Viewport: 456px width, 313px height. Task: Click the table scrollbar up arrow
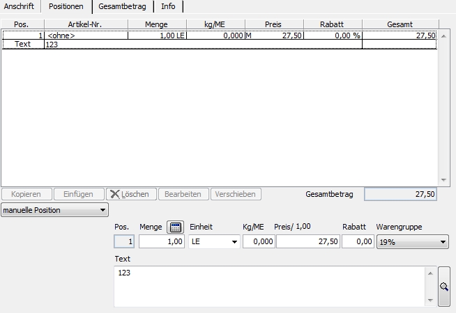click(443, 36)
